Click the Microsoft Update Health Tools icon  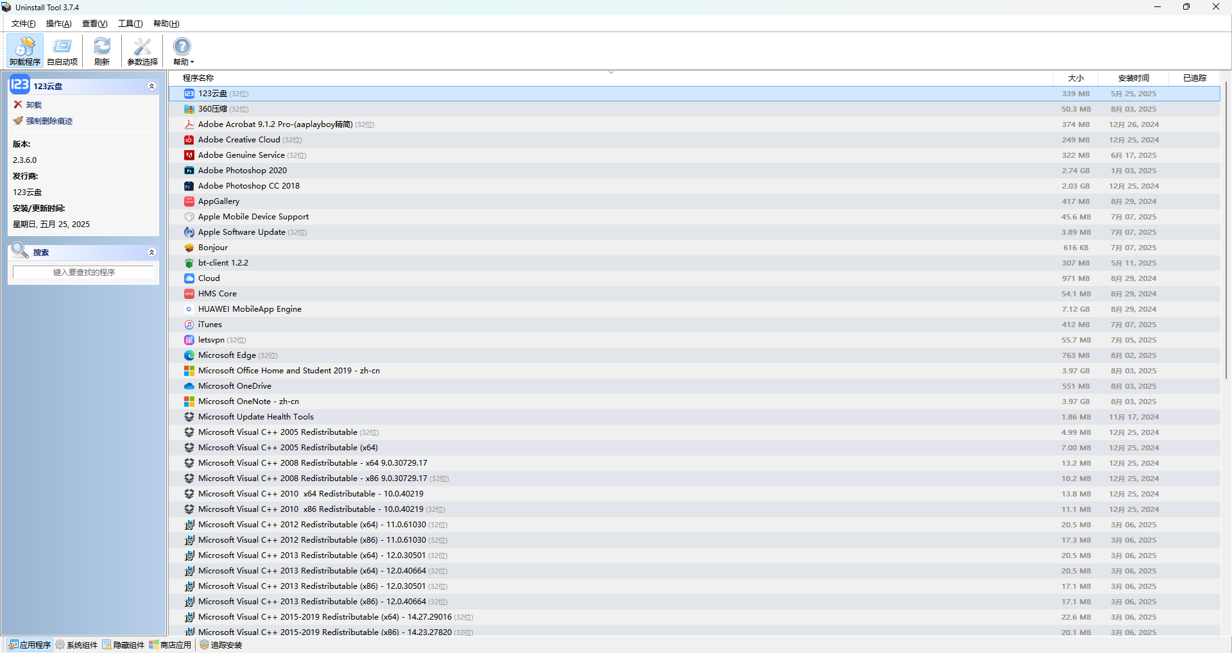coord(189,417)
